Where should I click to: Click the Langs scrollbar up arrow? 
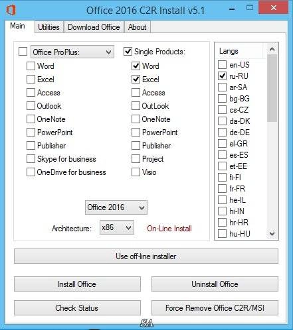tap(272, 49)
